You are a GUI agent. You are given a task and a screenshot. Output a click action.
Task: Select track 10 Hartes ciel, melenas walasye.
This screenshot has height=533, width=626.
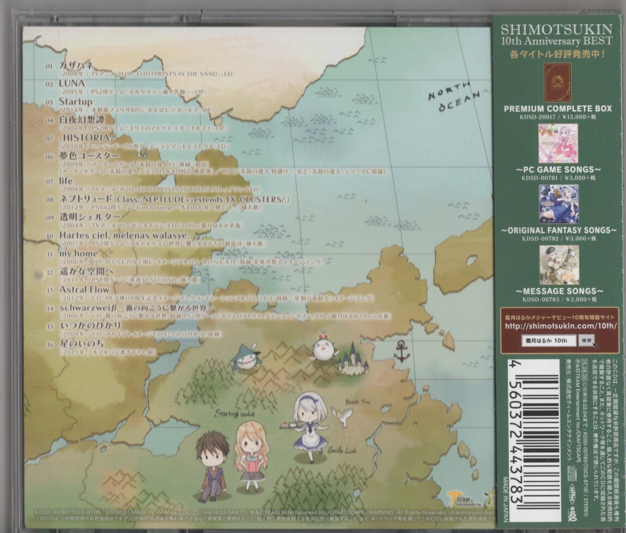point(124,235)
